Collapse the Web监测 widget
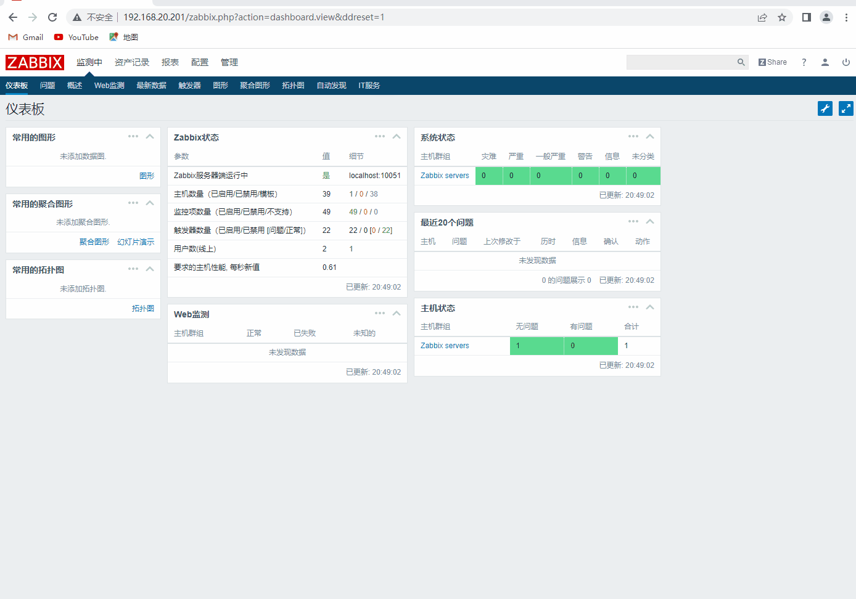This screenshot has height=599, width=856. [396, 313]
